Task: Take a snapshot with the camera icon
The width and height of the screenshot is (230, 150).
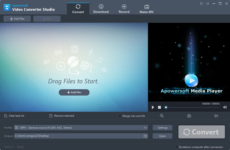Action: [189, 116]
